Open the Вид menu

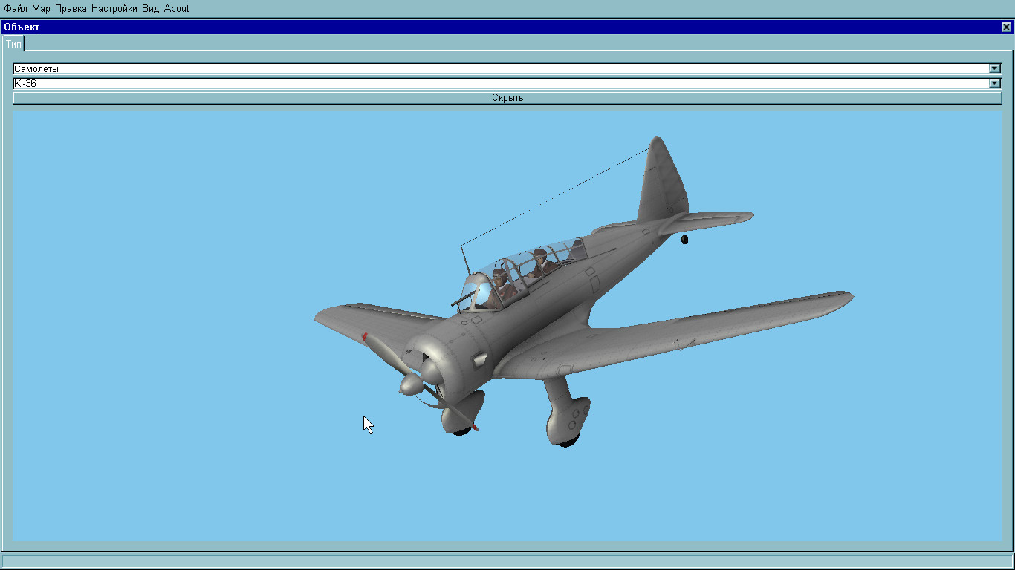[151, 9]
